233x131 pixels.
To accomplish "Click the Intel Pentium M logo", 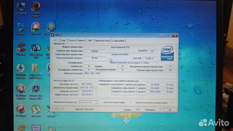I will pyautogui.click(x=167, y=53).
